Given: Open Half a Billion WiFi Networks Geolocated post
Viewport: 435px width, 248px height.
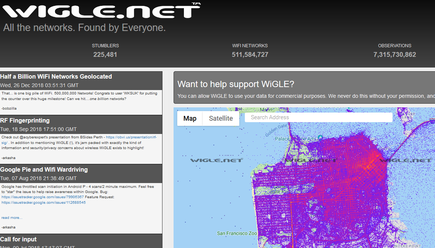Looking at the screenshot, I should [x=56, y=76].
